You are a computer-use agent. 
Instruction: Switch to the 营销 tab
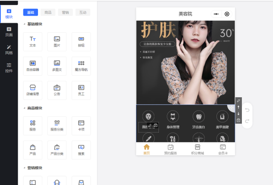(x=65, y=12)
